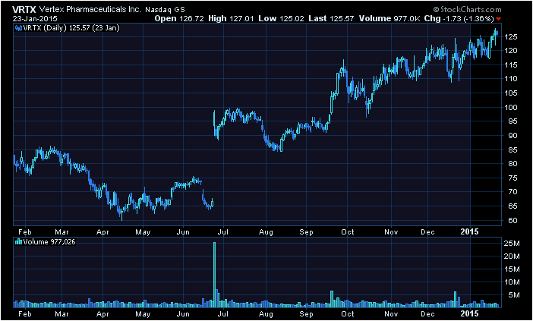Click the price chart's May axis label
The image size is (533, 321).
[143, 232]
